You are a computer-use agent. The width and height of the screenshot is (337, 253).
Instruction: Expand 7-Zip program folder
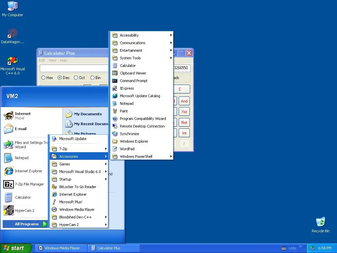pyautogui.click(x=79, y=149)
